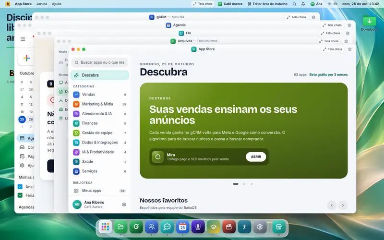384x240 pixels.
Task: Launch the graduation cap app from dock
Action: pos(213,227)
